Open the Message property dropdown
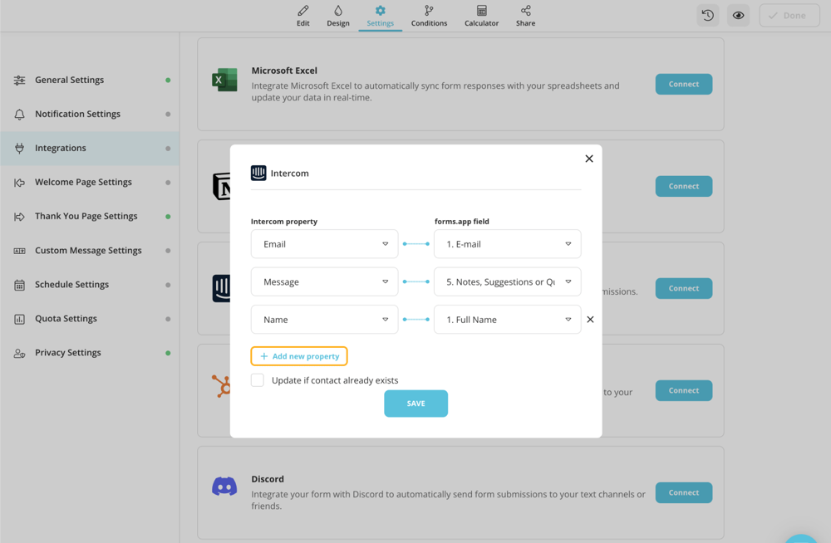 (x=324, y=282)
